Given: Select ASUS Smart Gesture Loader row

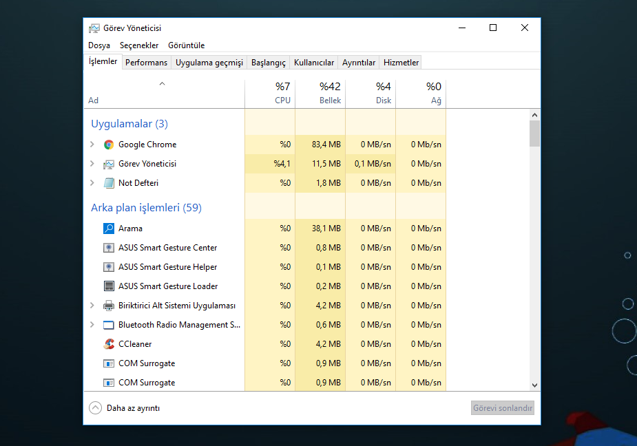Looking at the screenshot, I should coord(265,286).
